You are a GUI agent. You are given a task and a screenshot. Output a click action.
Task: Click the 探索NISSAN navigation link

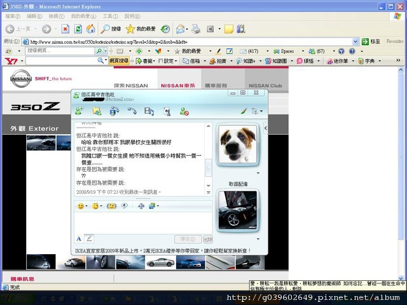click(x=130, y=85)
